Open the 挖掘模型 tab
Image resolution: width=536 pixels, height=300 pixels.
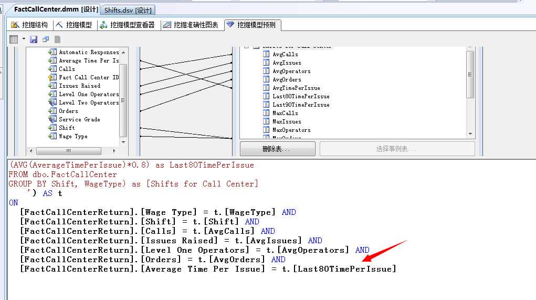(x=74, y=25)
